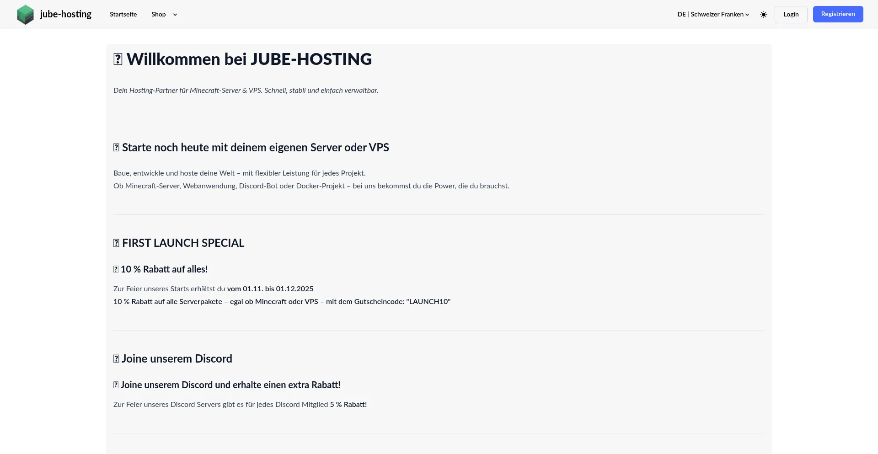878x454 pixels.
Task: Open the Shop menu
Action: point(159,15)
